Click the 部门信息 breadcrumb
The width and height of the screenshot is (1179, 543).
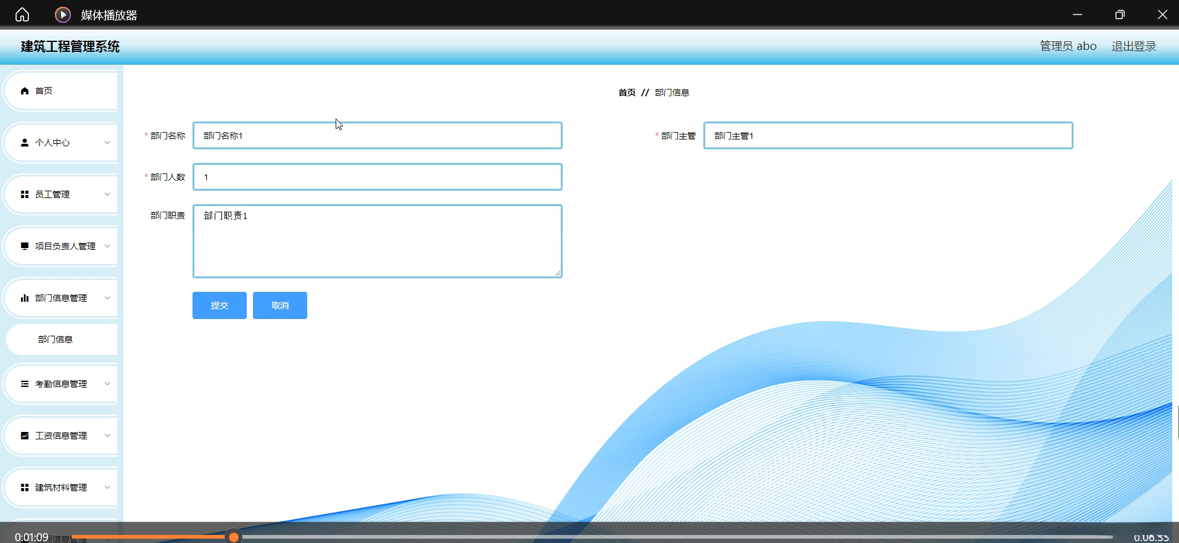672,93
